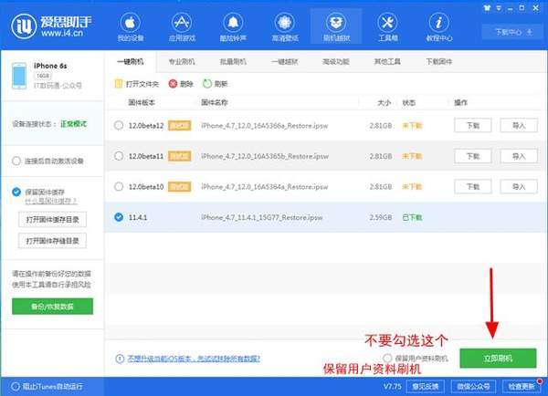Toggle 阻止iTunes自动运行 checkbox

coord(15,387)
